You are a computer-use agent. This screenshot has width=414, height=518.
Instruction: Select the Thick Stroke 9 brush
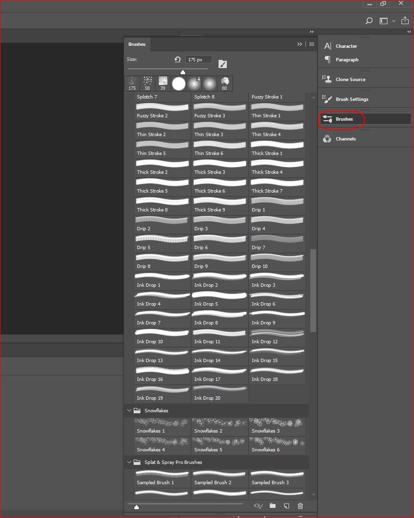click(220, 206)
